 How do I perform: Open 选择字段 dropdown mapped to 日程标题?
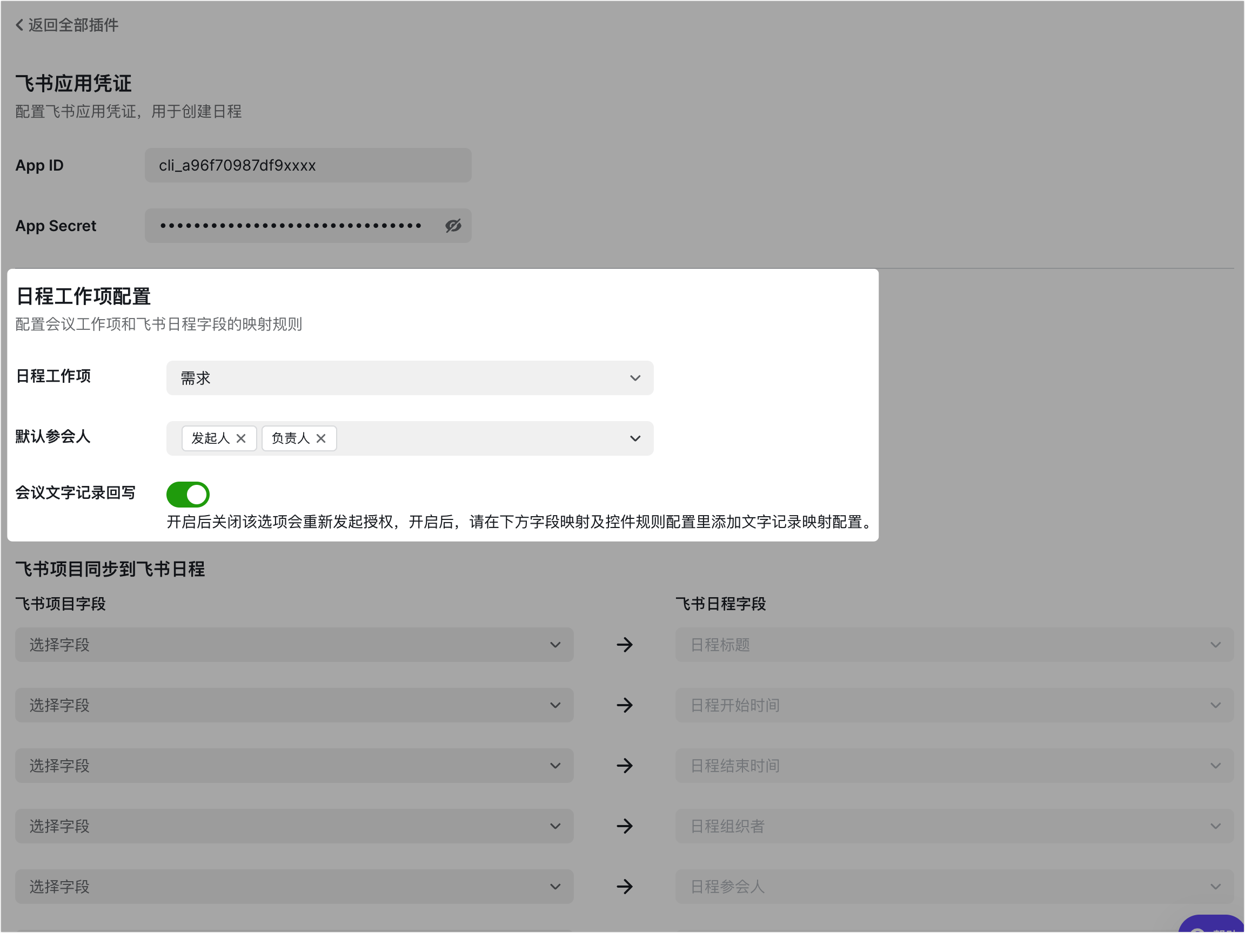294,645
